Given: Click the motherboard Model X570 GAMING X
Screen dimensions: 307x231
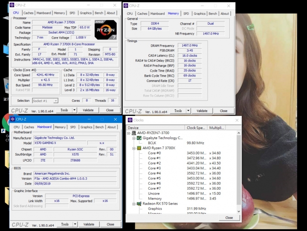Looking at the screenshot, I should point(60,143).
